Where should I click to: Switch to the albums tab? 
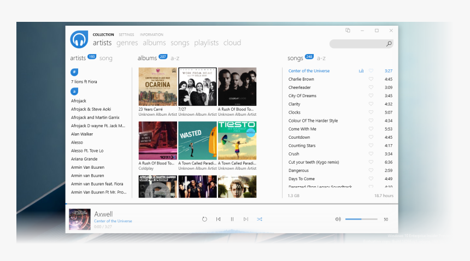154,43
